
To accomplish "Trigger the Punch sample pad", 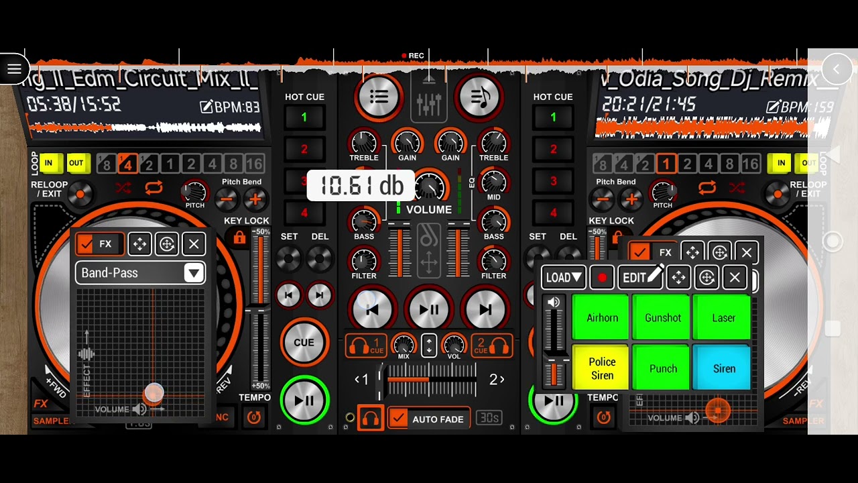I will pyautogui.click(x=663, y=368).
